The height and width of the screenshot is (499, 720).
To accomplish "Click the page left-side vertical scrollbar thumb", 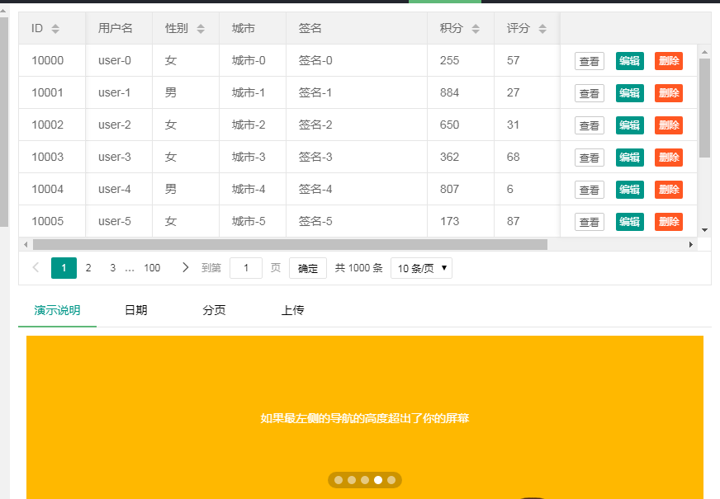I will (x=3, y=122).
